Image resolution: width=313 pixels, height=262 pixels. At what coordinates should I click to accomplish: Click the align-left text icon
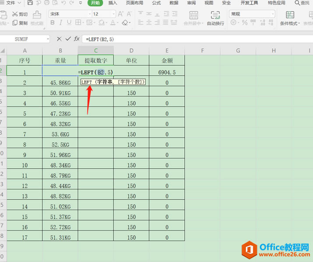pos(141,22)
